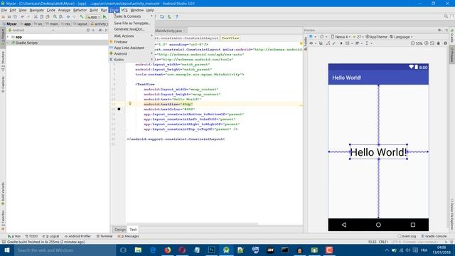Select Generate JavaDoc menu item
The image size is (455, 256).
coord(132,29)
